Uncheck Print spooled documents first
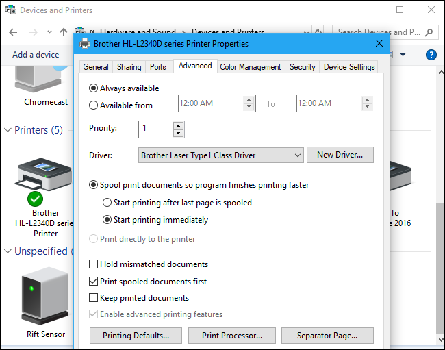Screen dimensions: 445x350 point(94,282)
